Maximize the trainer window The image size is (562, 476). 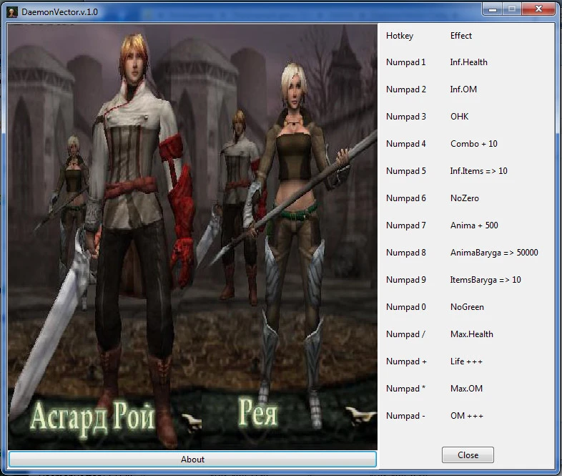tap(512, 9)
